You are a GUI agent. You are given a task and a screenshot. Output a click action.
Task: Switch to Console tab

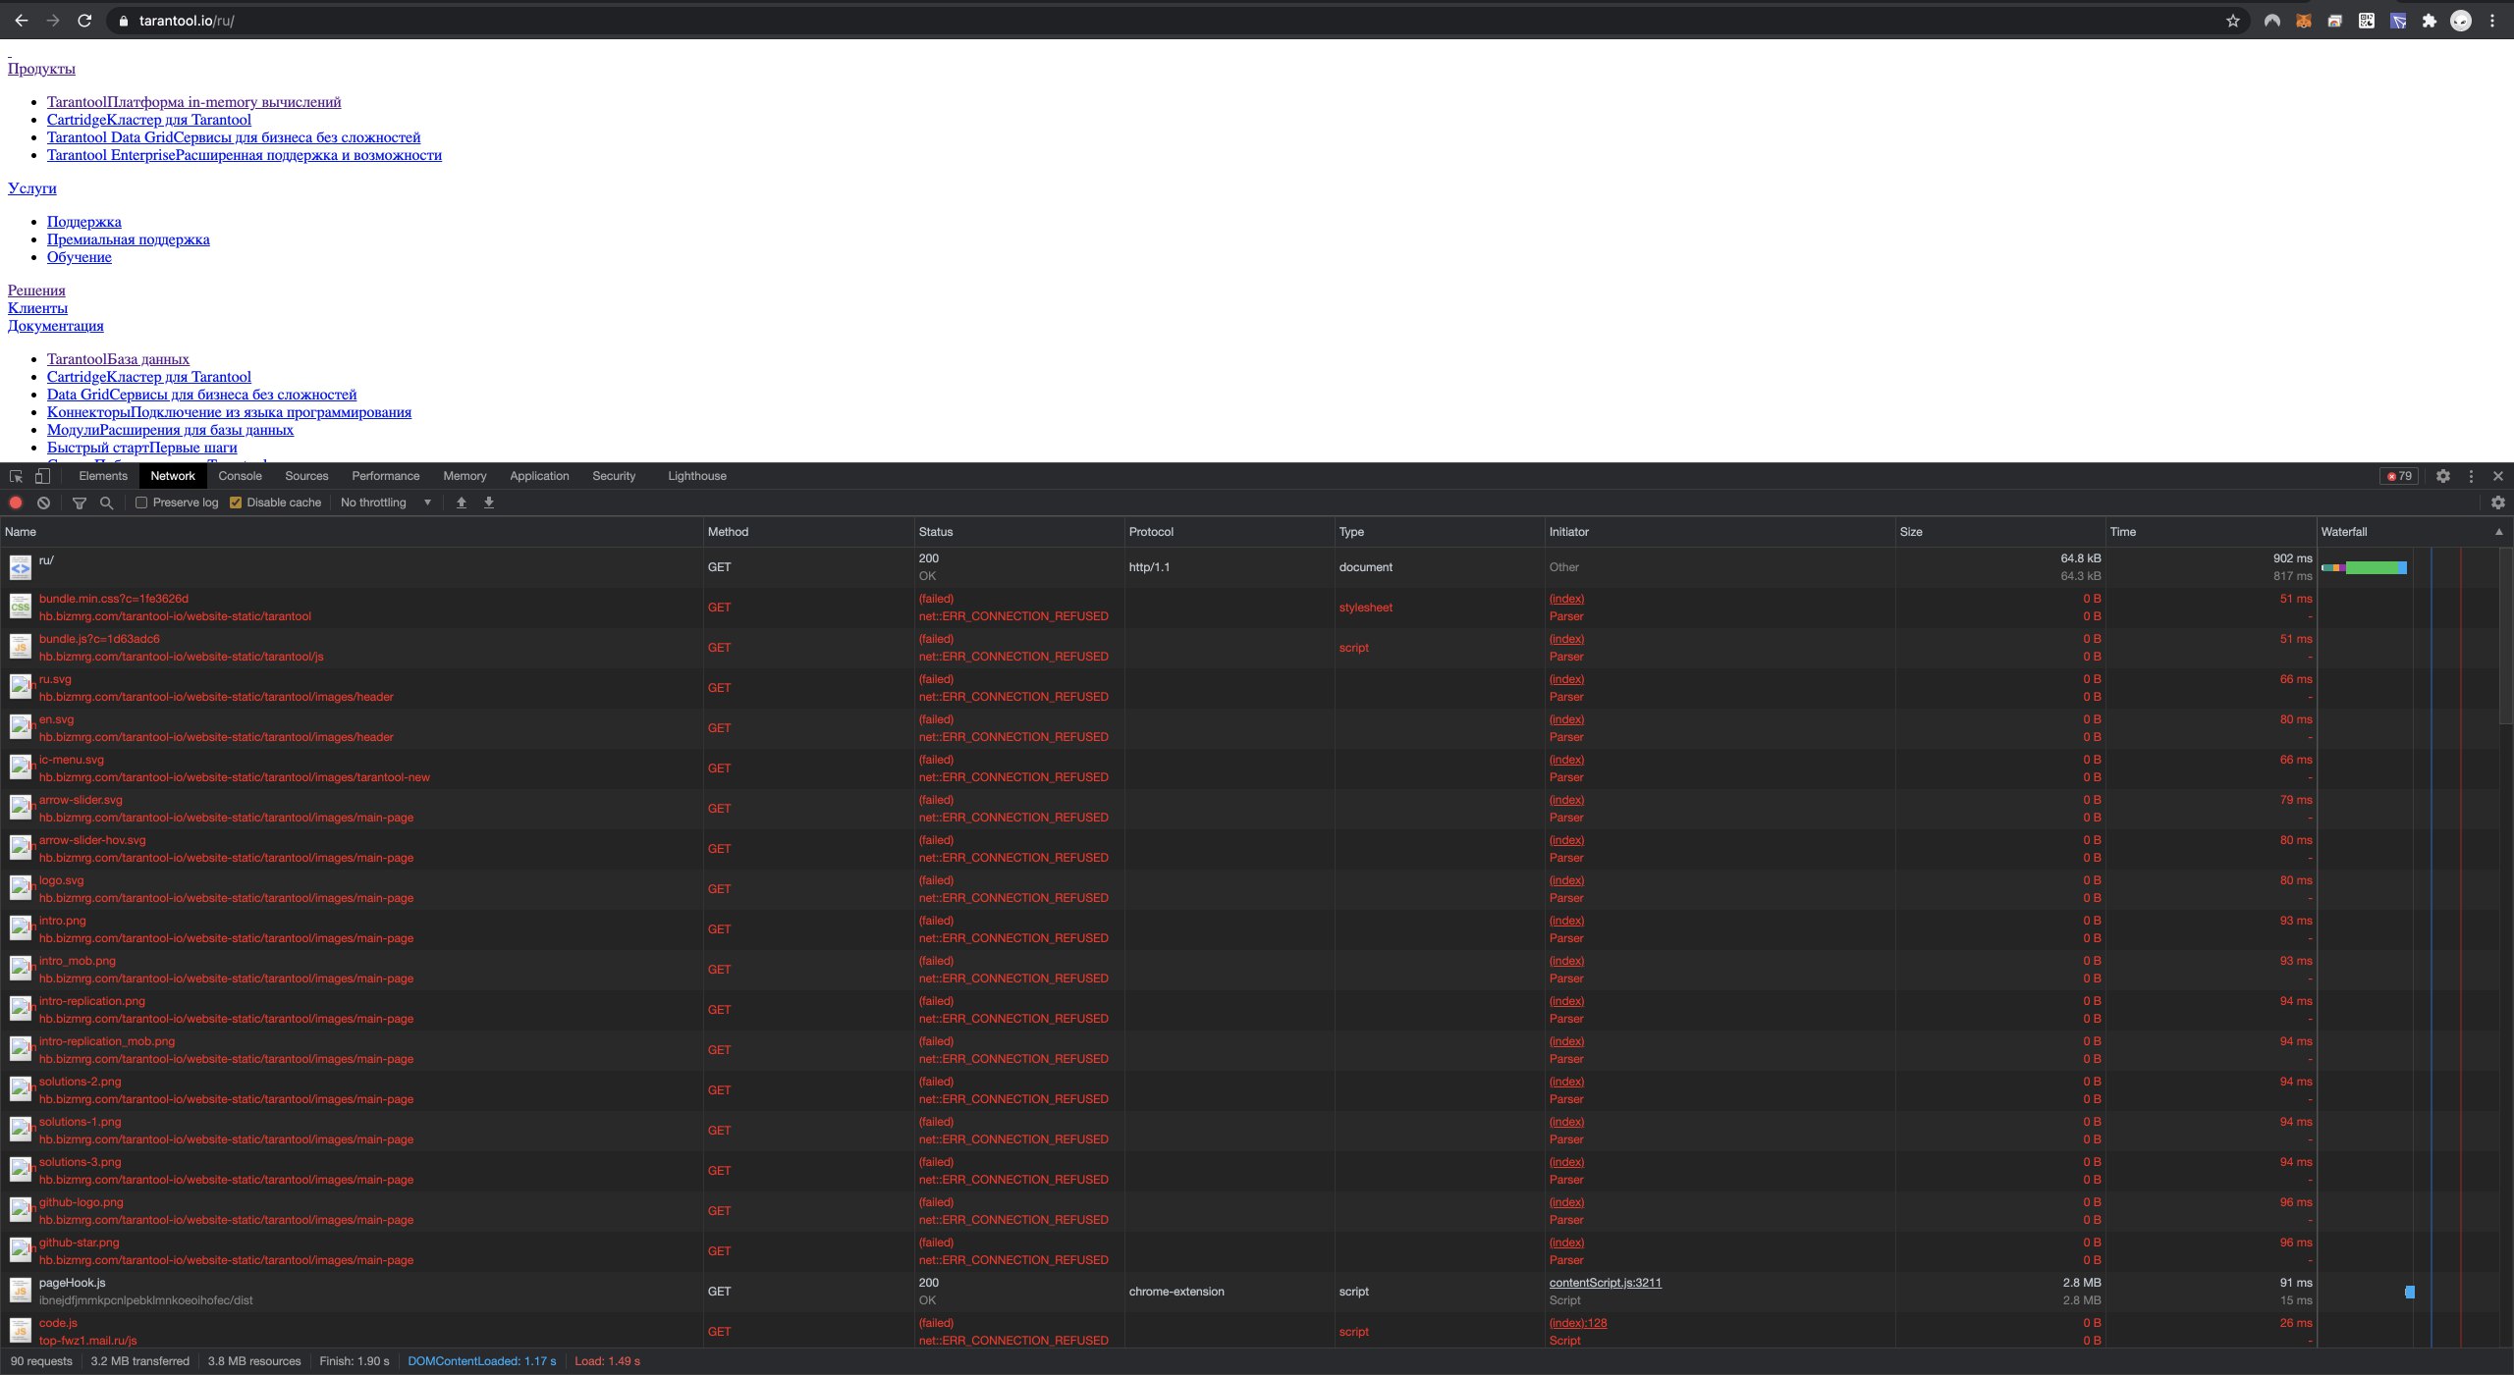[240, 476]
